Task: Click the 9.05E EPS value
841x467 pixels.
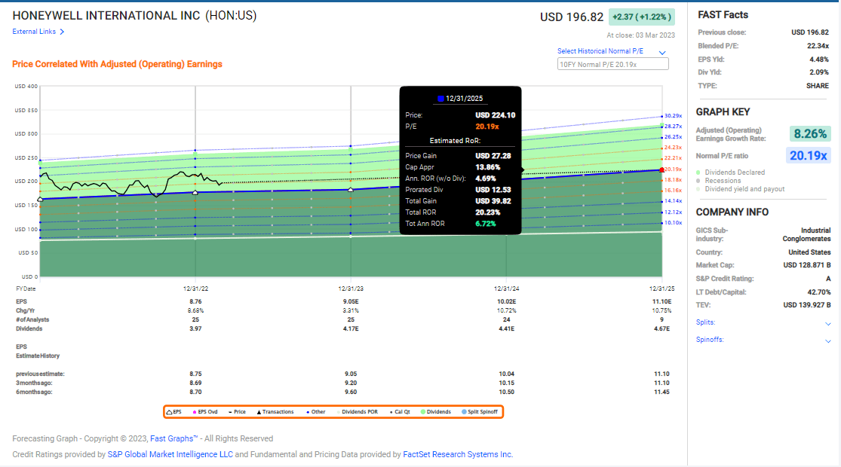Action: (x=351, y=301)
